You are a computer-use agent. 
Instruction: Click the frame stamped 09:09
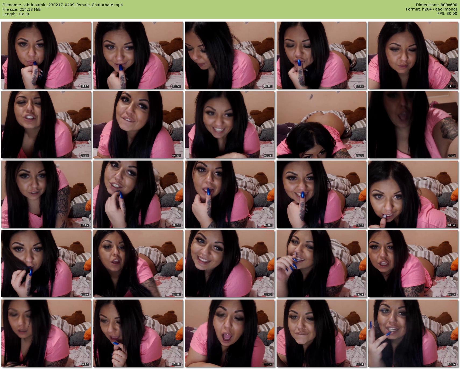coord(230,194)
